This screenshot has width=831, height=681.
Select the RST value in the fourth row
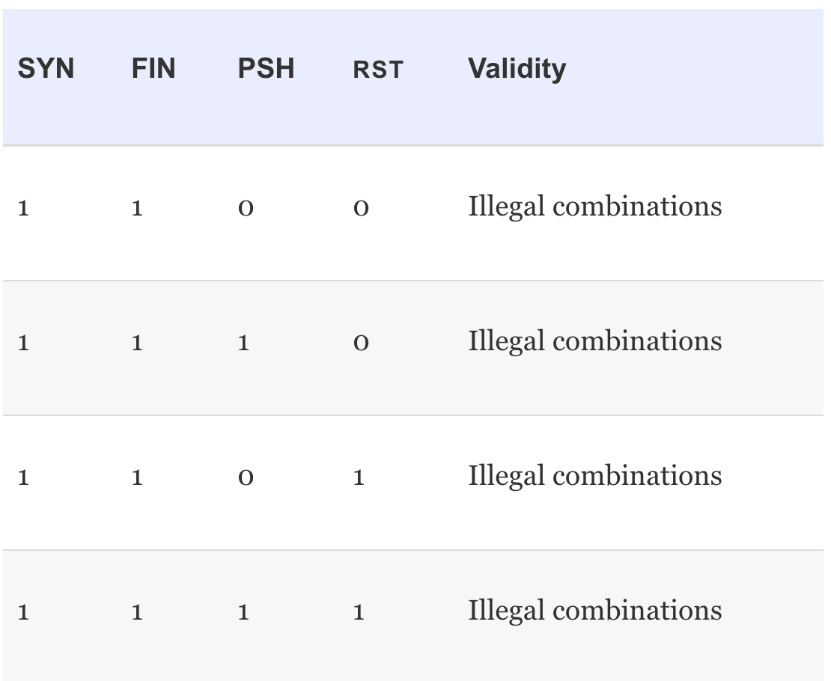tap(359, 612)
